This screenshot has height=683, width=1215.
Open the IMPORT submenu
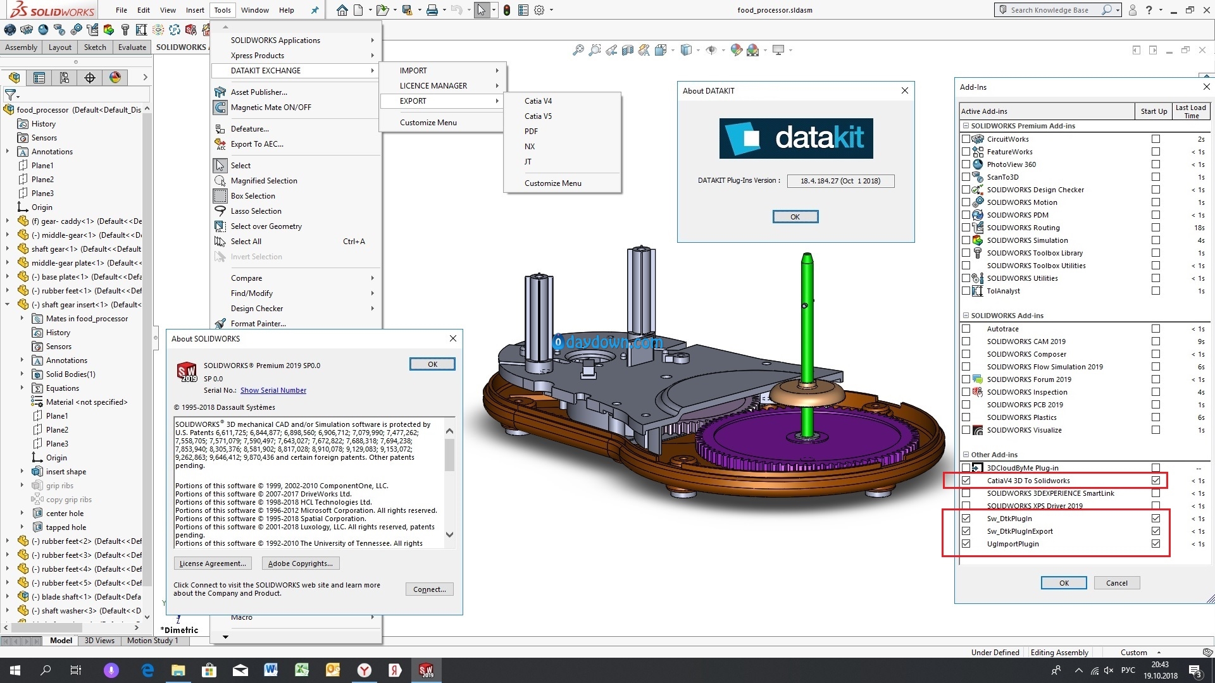(x=442, y=71)
